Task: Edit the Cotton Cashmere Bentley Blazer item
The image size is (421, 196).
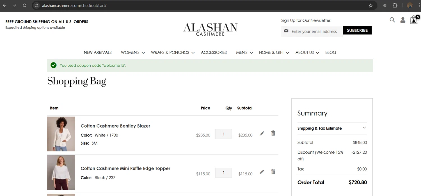Action: [x=262, y=133]
